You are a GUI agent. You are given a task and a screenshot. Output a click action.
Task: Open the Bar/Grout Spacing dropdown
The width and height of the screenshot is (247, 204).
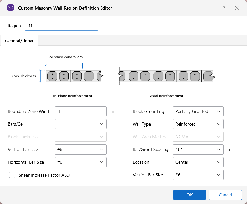click(198, 149)
